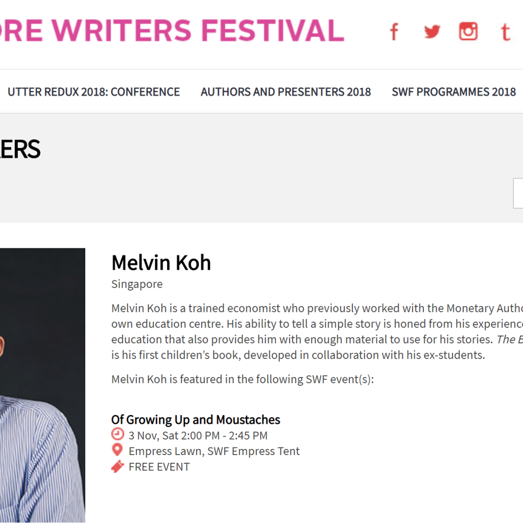Click the FREE EVENT label
This screenshot has width=523, height=523.
(159, 467)
